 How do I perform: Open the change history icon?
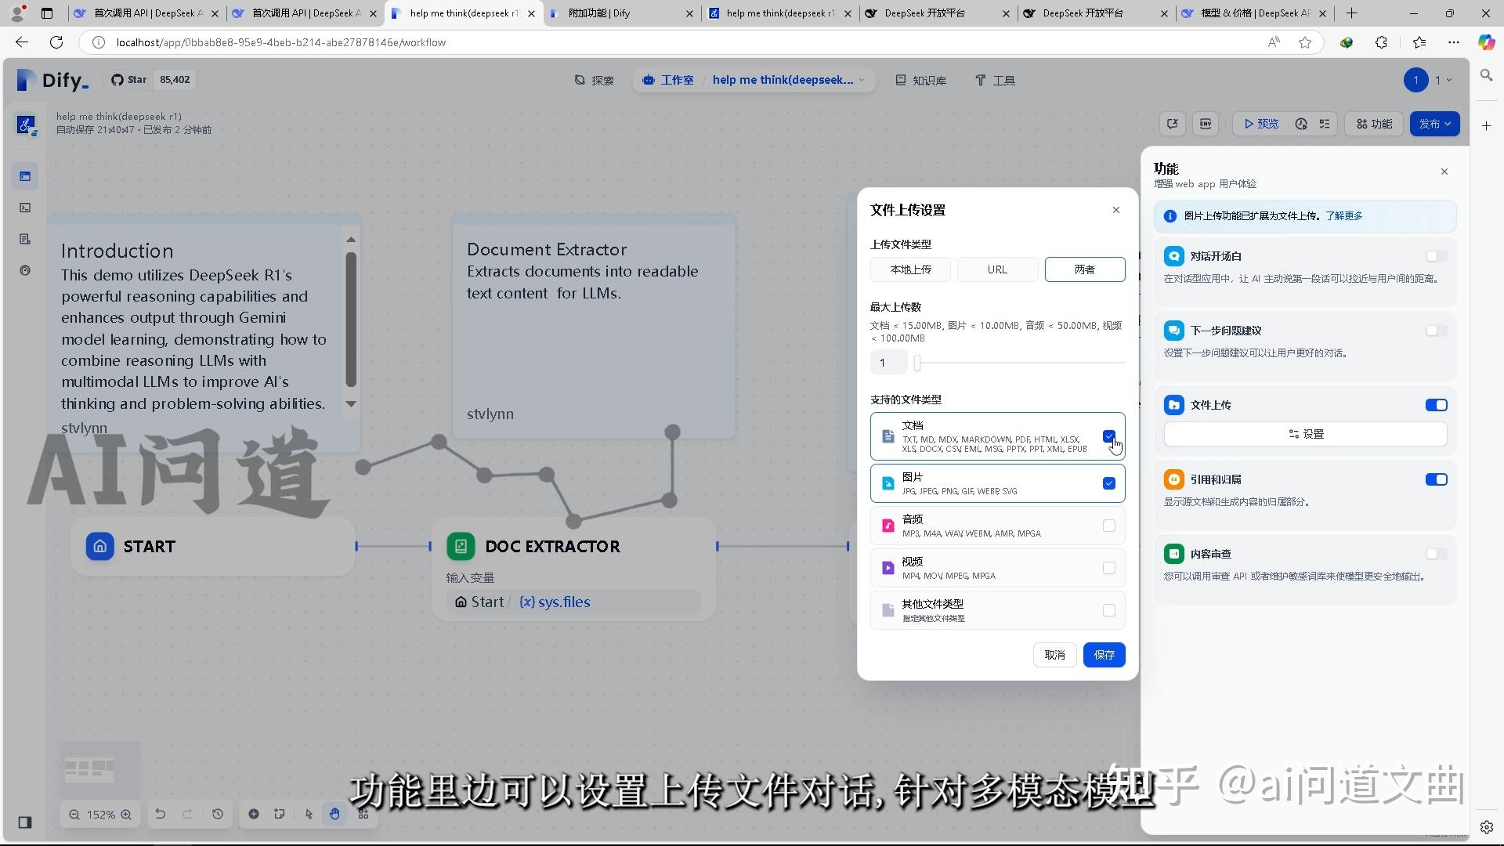(x=218, y=814)
